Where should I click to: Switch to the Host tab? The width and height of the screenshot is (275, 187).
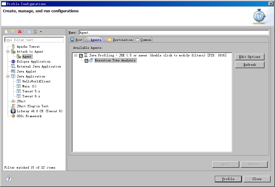click(x=76, y=40)
